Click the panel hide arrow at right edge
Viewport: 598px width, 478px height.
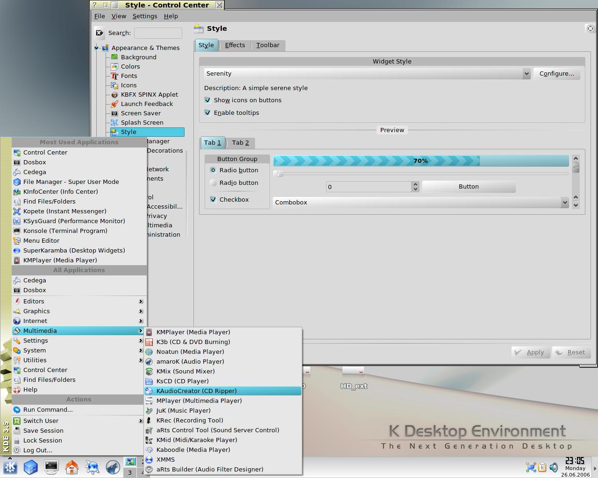pyautogui.click(x=595, y=467)
